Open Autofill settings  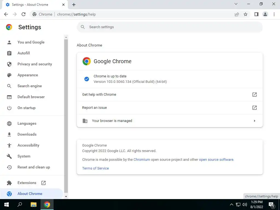(24, 53)
